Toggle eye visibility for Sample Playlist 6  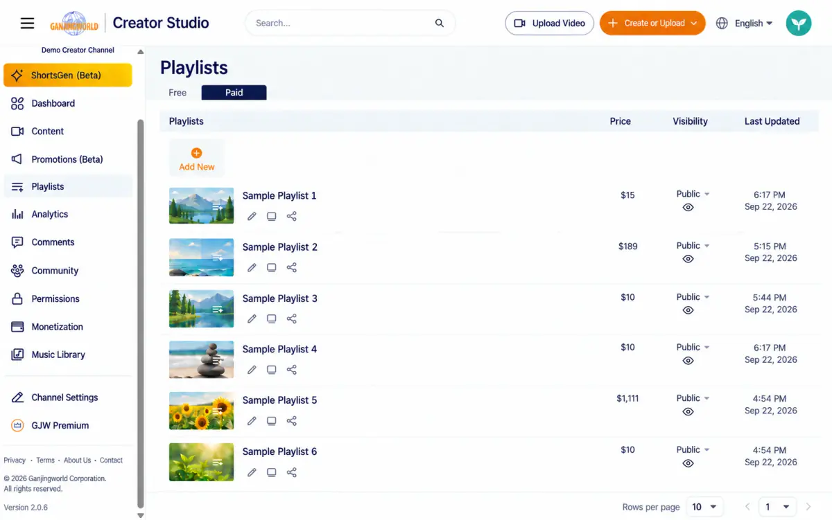click(x=688, y=463)
